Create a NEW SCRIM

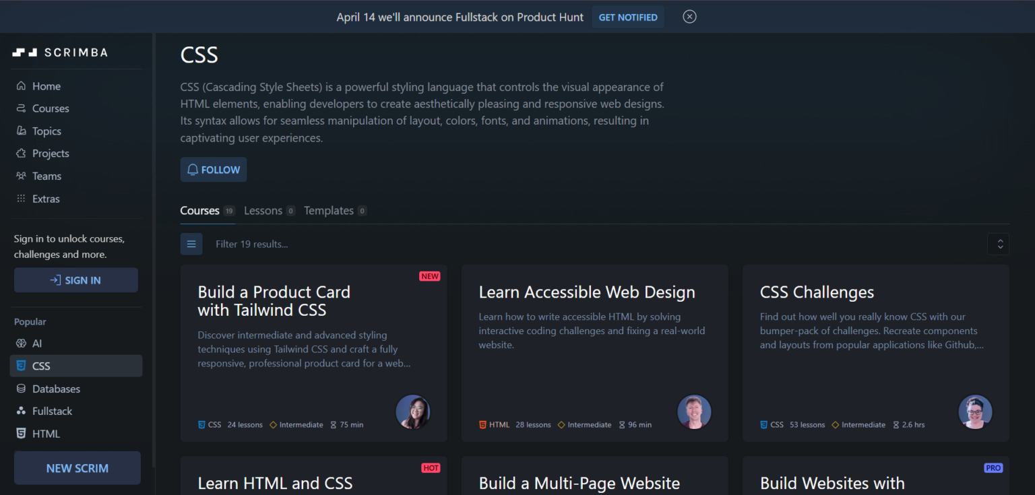click(x=77, y=467)
